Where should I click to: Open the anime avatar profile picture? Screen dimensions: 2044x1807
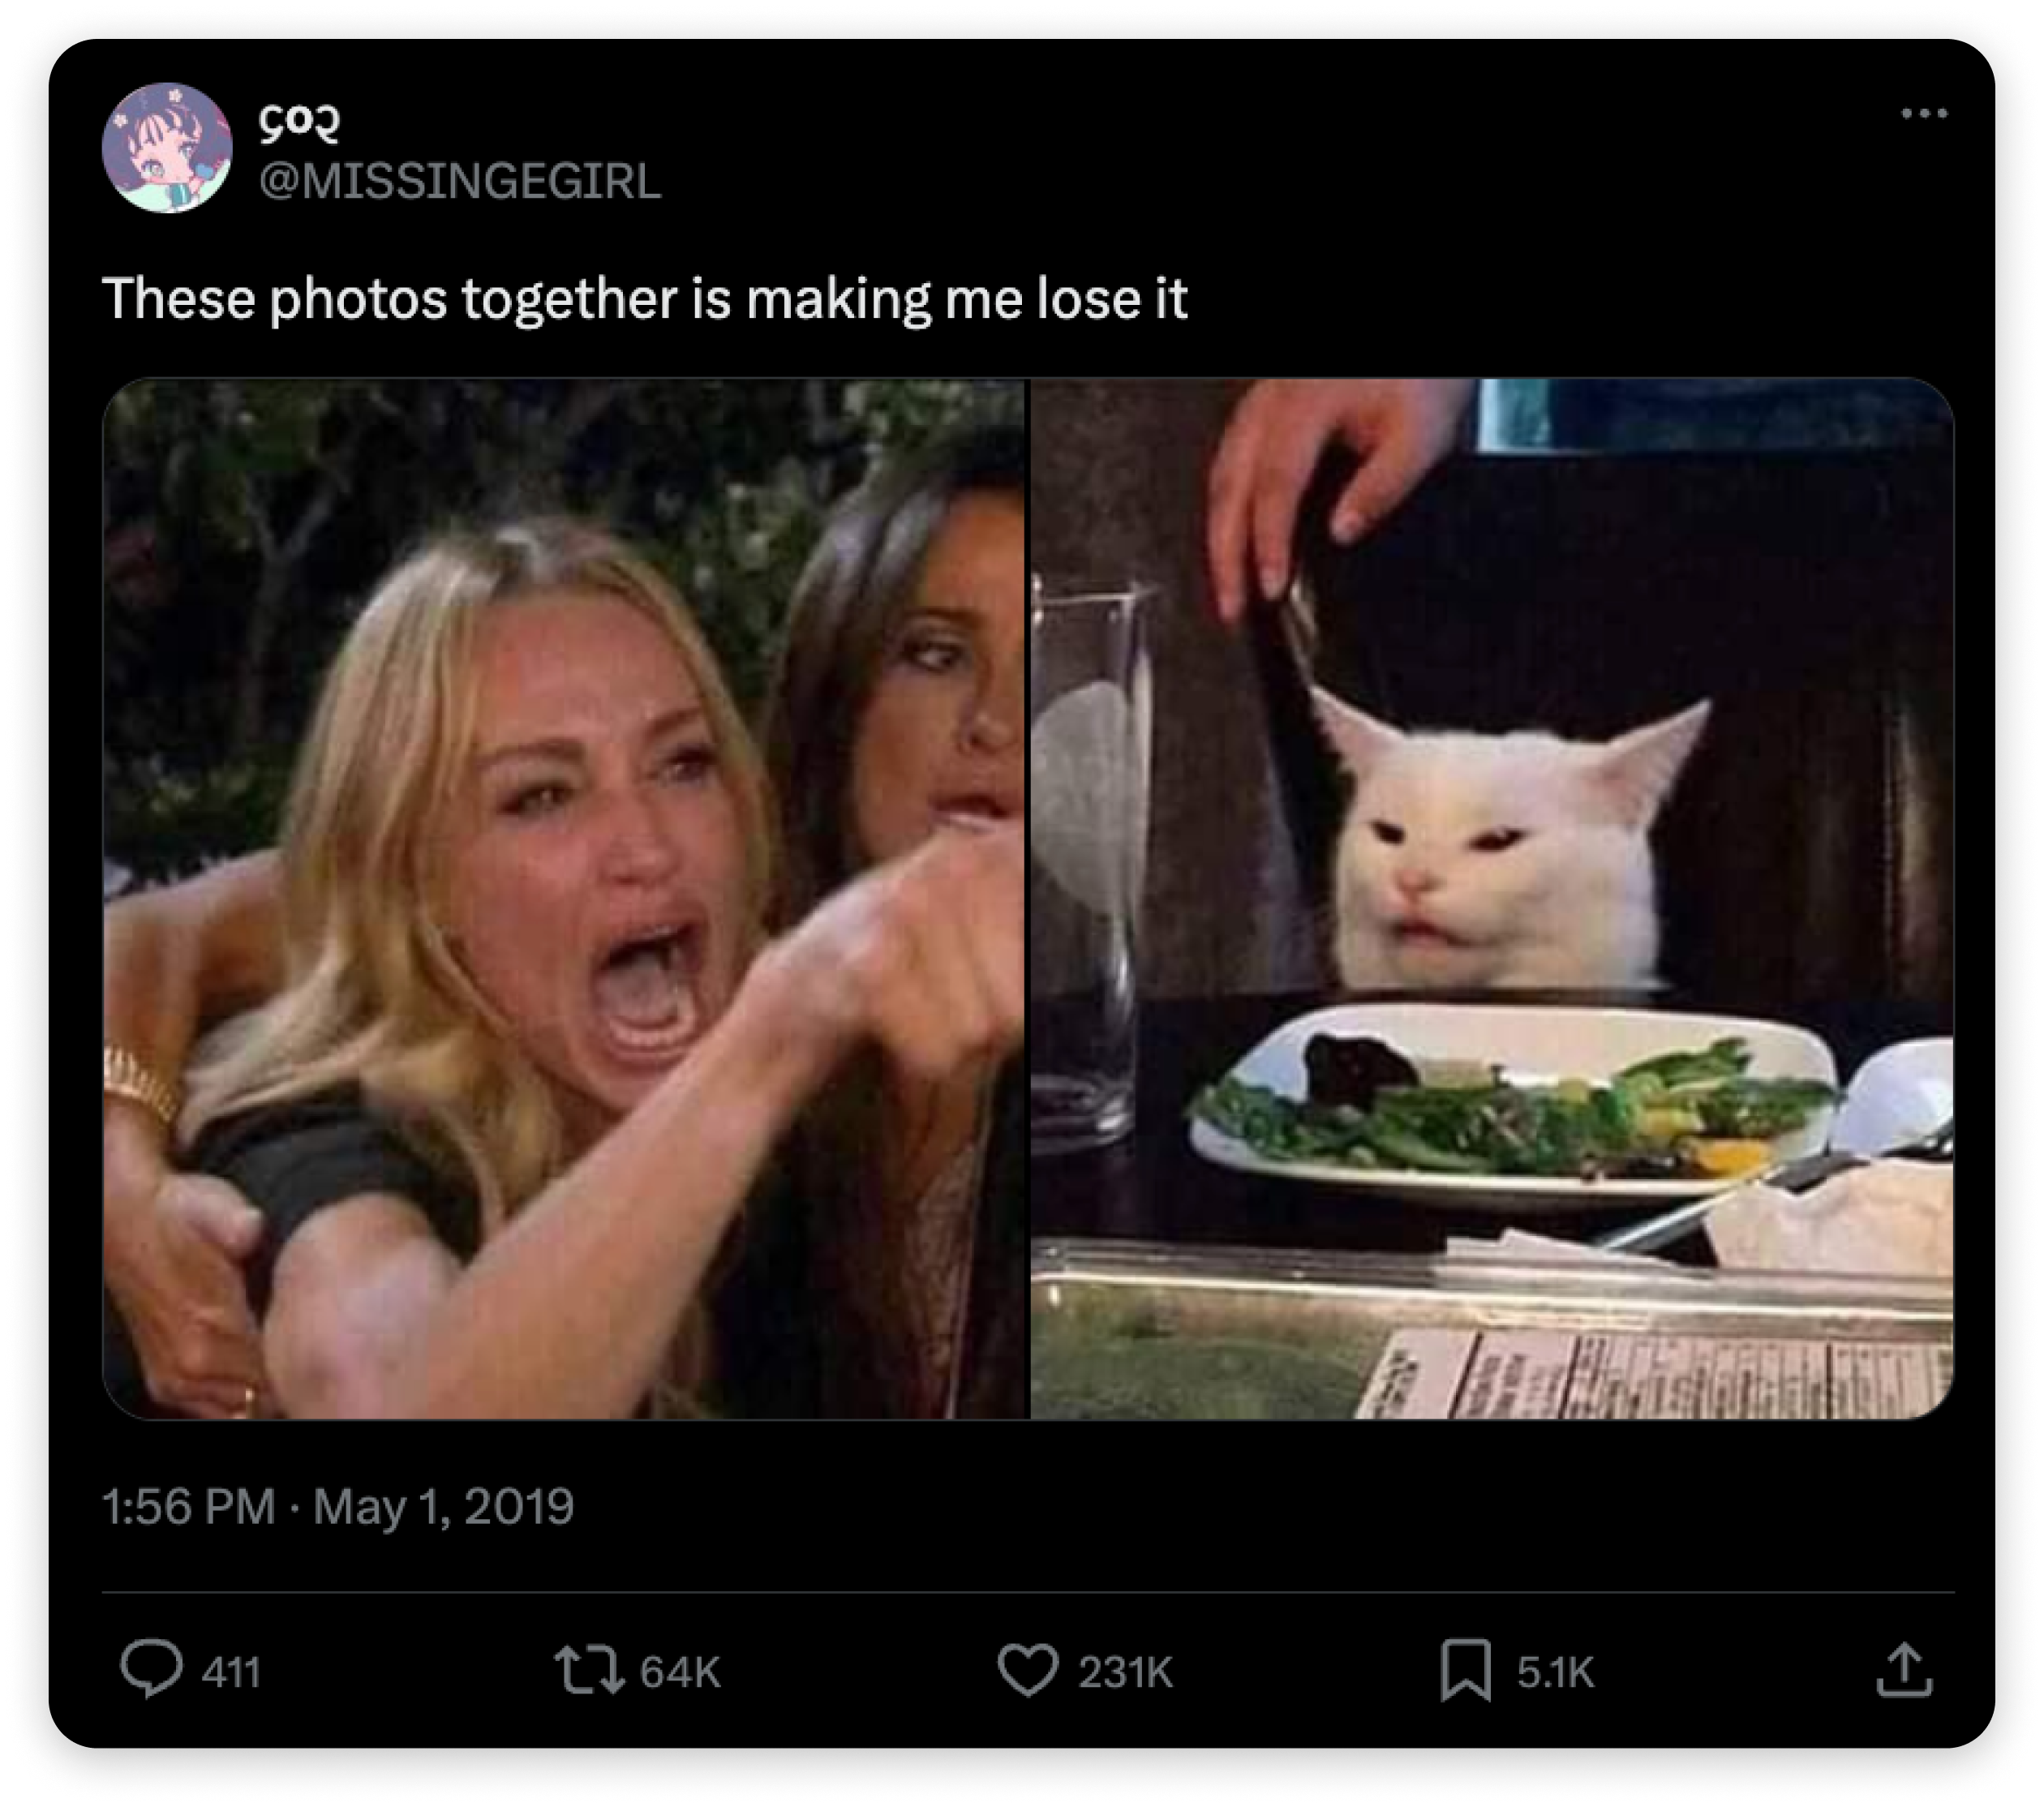tap(167, 148)
